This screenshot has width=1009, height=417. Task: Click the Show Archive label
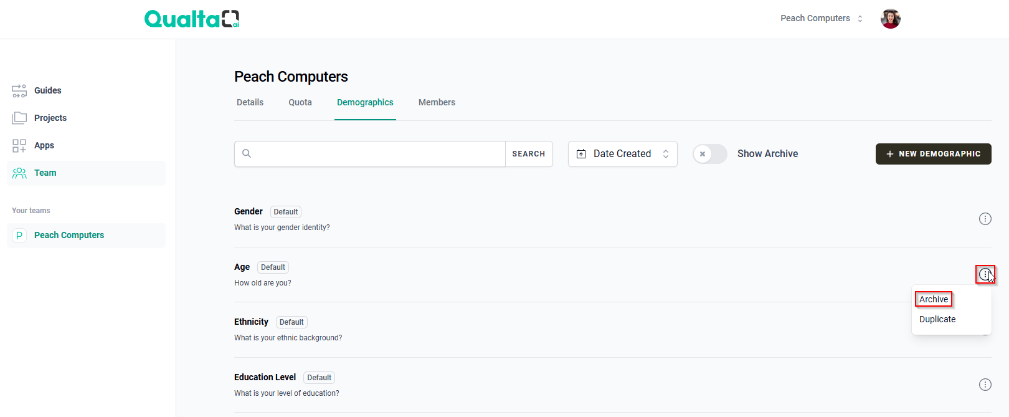pyautogui.click(x=767, y=154)
